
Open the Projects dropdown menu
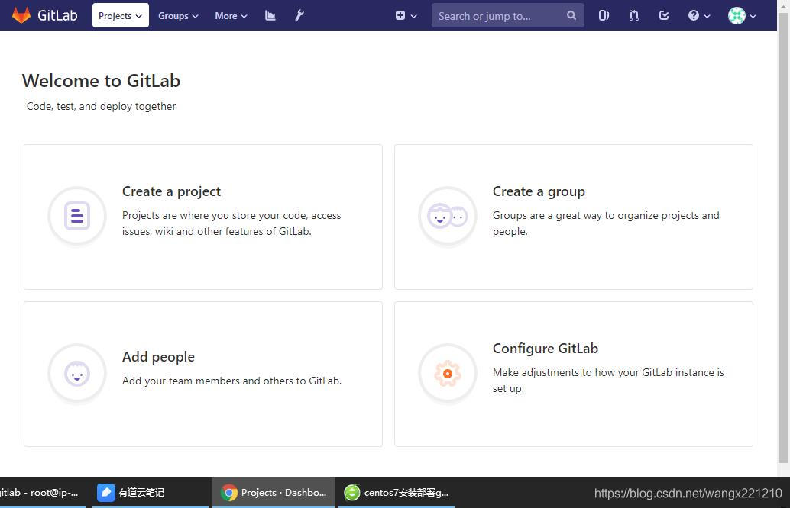point(121,15)
